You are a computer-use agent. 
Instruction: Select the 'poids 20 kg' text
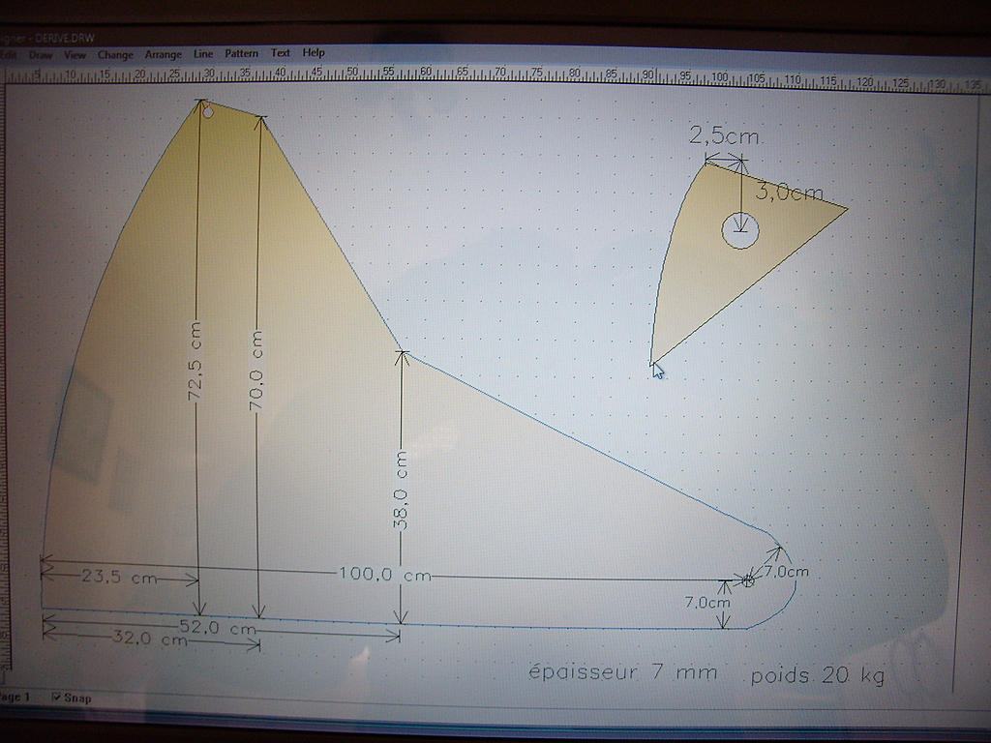tap(817, 675)
